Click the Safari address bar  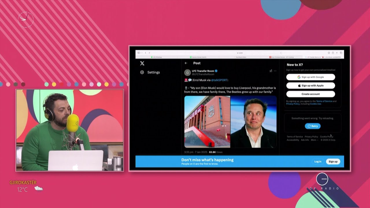click(x=240, y=53)
